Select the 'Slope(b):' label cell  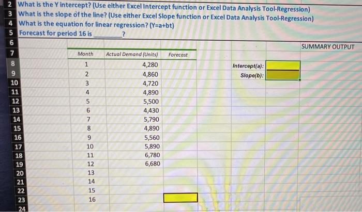[252, 75]
